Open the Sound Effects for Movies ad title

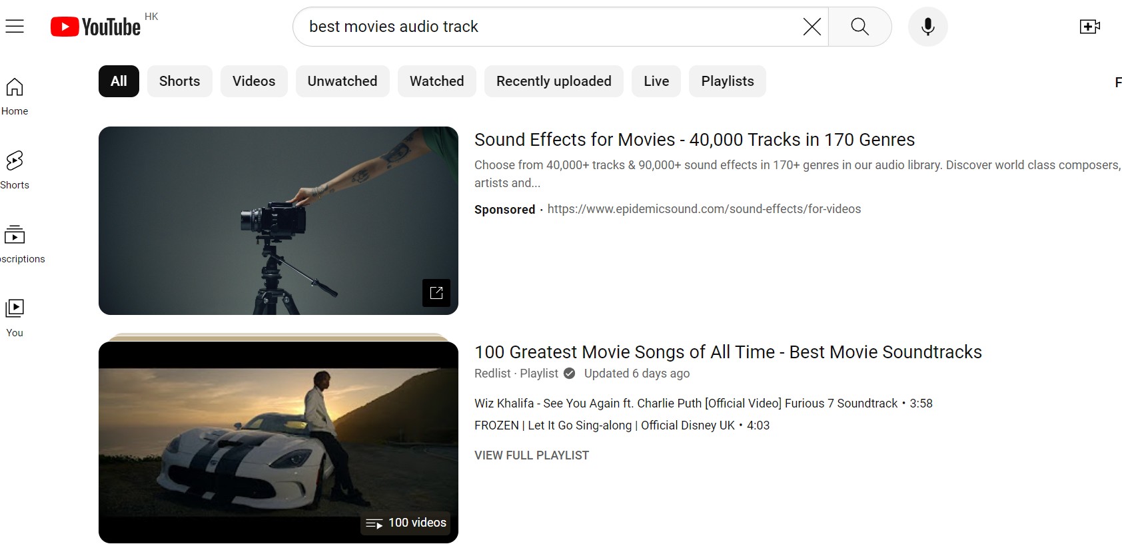(694, 140)
